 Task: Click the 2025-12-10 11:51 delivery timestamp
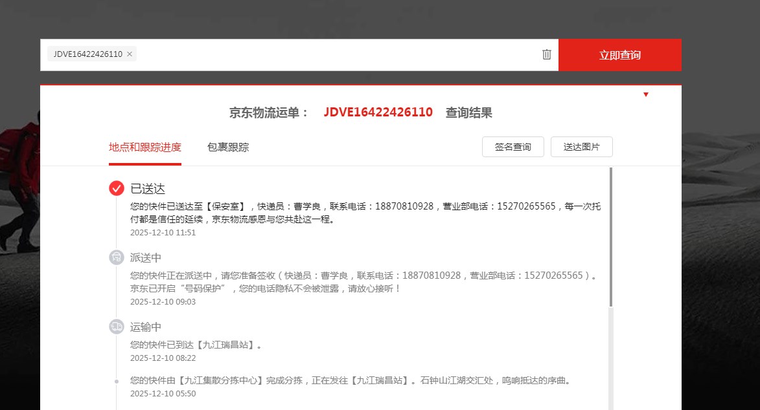click(x=163, y=233)
